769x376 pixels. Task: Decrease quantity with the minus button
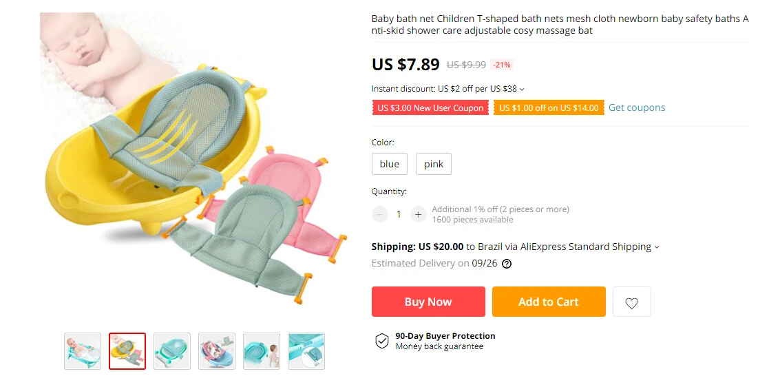tap(379, 214)
